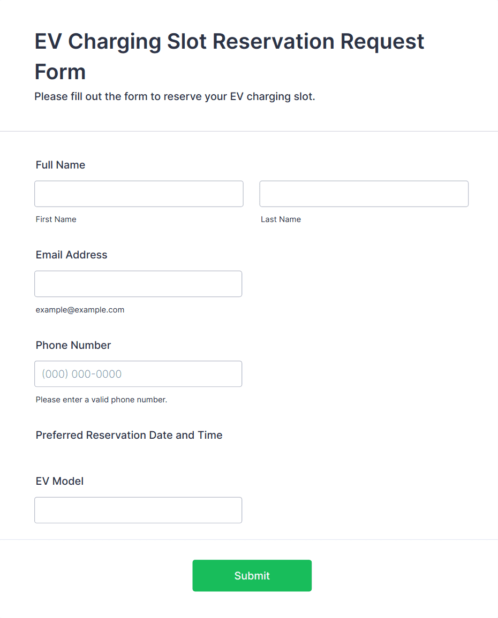498x618 pixels.
Task: Focus the EV Model text field
Action: tap(138, 510)
